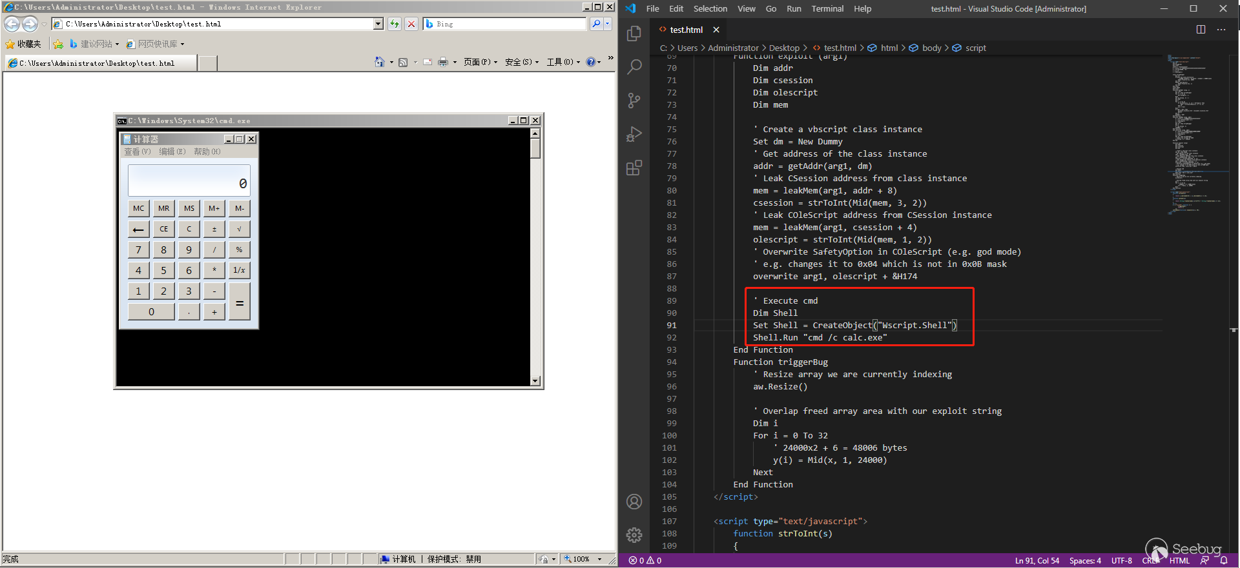Open Accounts menu in activity bar
Screen dimensions: 1240x568
tap(634, 502)
